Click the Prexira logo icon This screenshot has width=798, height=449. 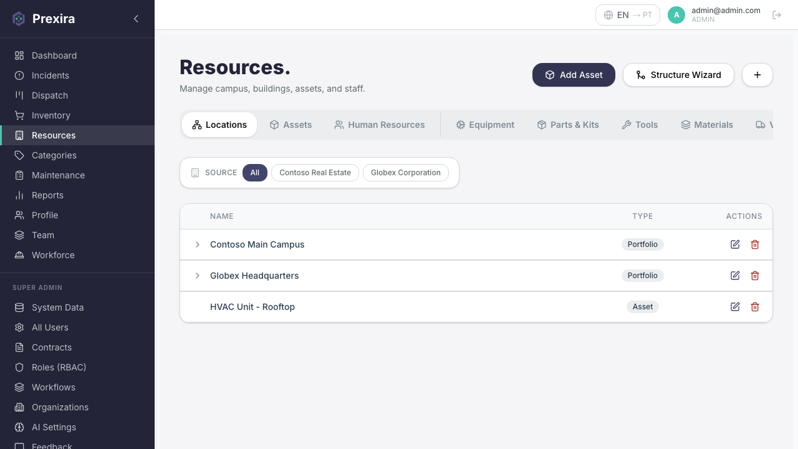point(19,19)
